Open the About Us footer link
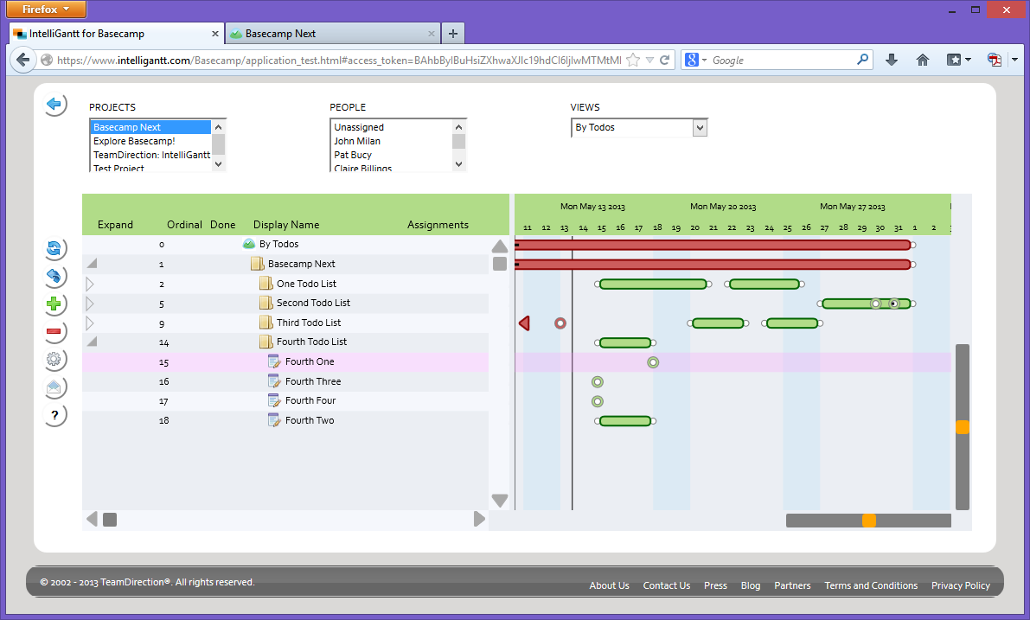The height and width of the screenshot is (620, 1030). coord(609,585)
